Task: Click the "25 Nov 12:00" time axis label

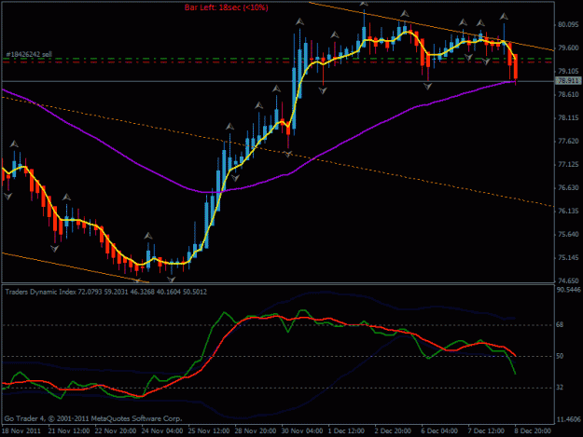Action: click(209, 431)
